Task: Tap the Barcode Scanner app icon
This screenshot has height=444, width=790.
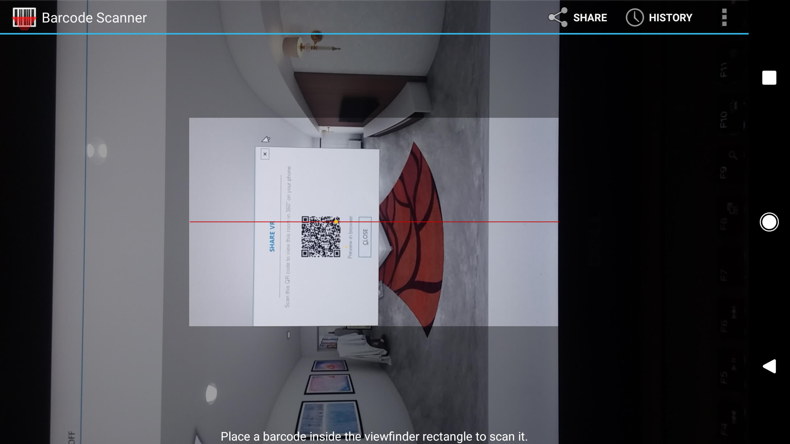Action: pos(24,18)
